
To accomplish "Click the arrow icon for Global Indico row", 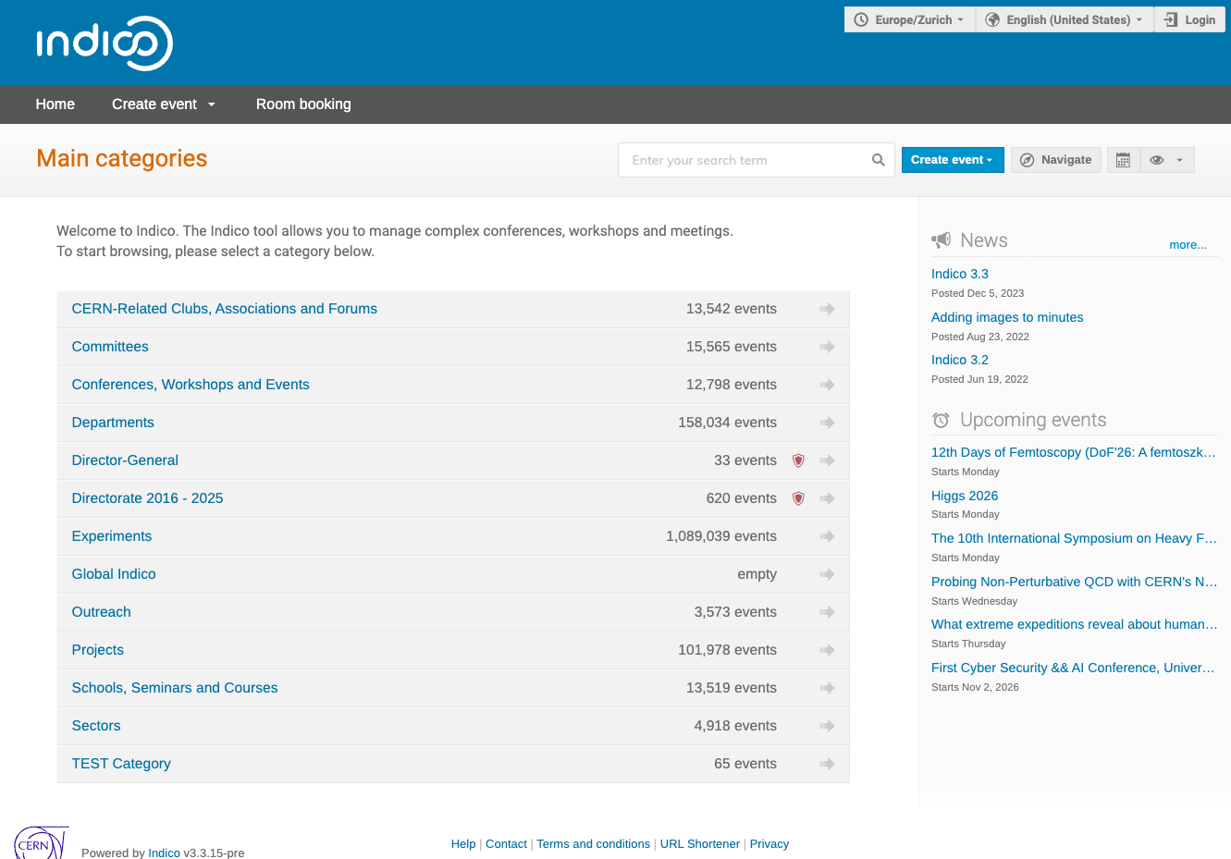I will tap(827, 574).
